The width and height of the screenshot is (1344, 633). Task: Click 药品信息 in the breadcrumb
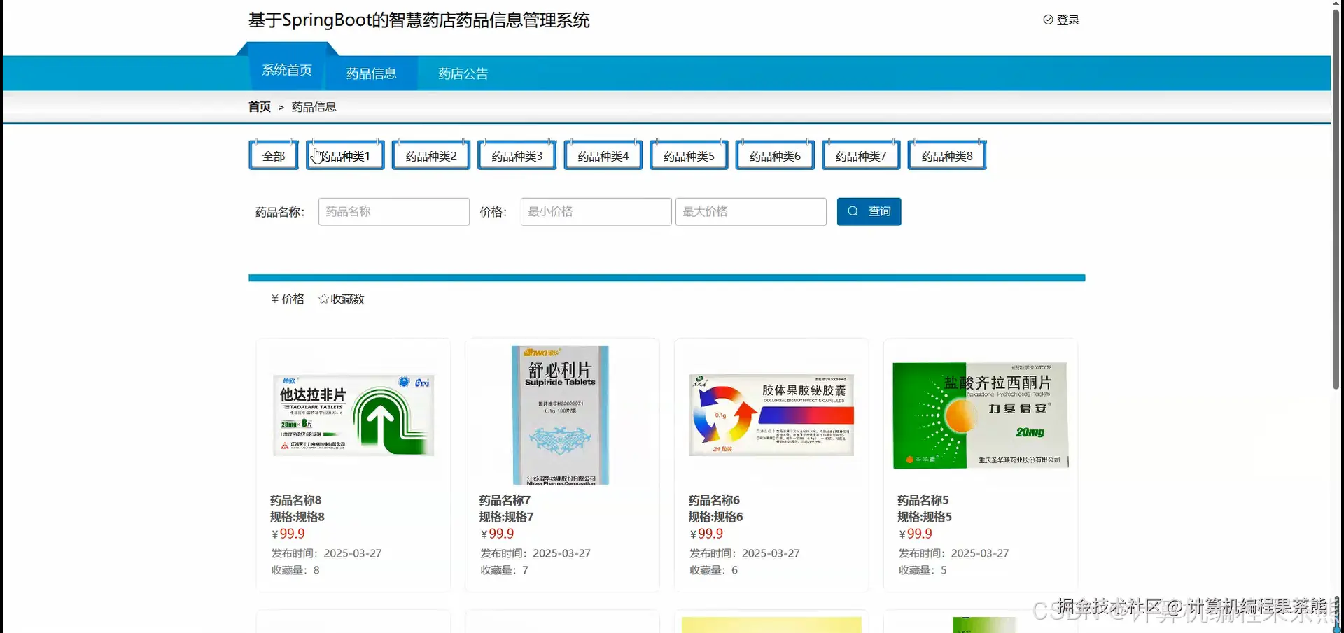(314, 107)
